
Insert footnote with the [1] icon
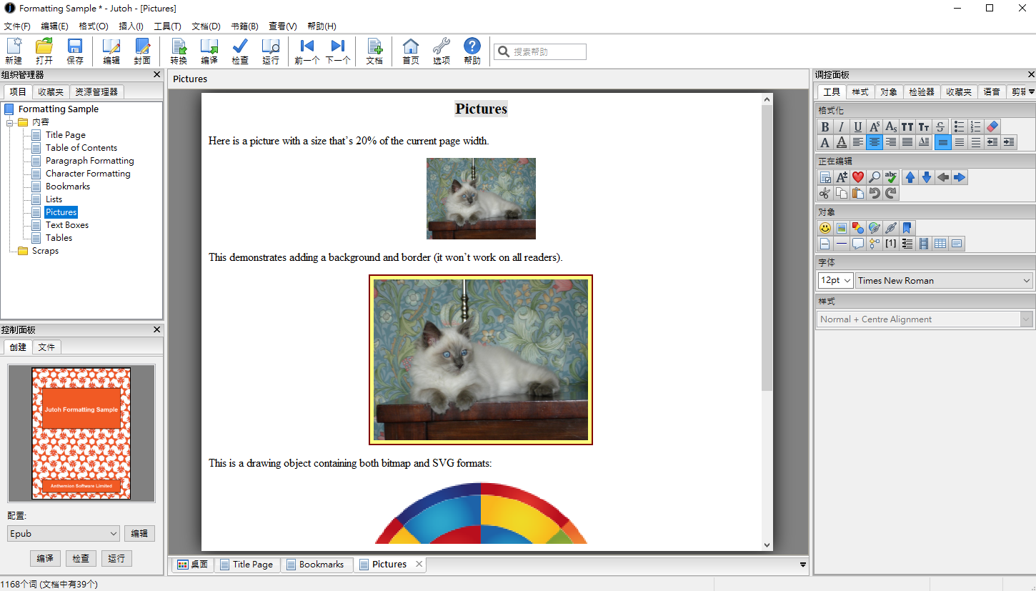891,244
